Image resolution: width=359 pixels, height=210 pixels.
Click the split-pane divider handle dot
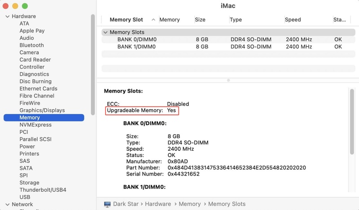228,80
